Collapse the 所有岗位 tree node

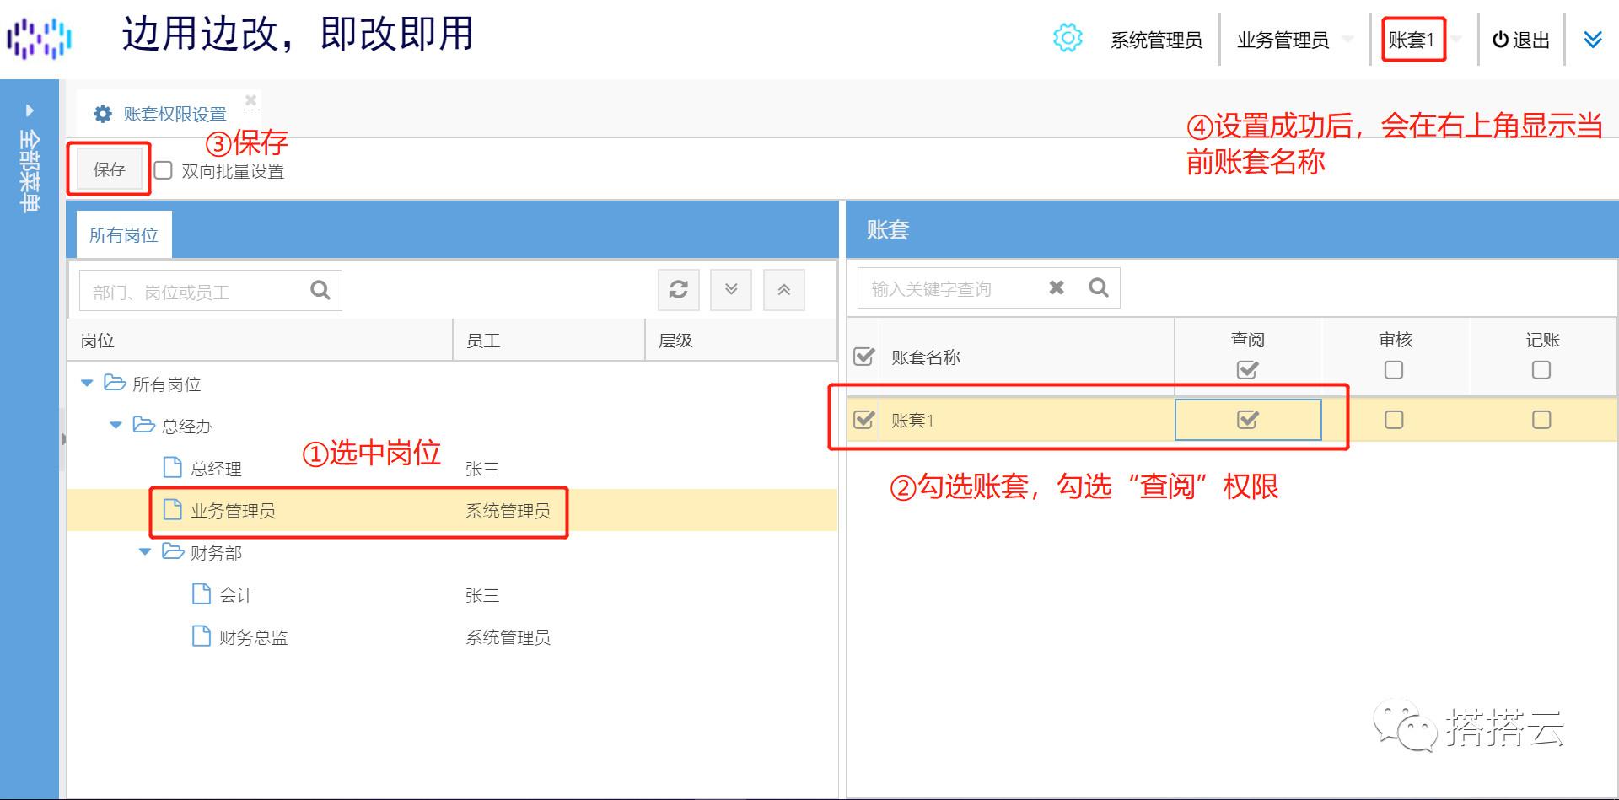coord(87,383)
